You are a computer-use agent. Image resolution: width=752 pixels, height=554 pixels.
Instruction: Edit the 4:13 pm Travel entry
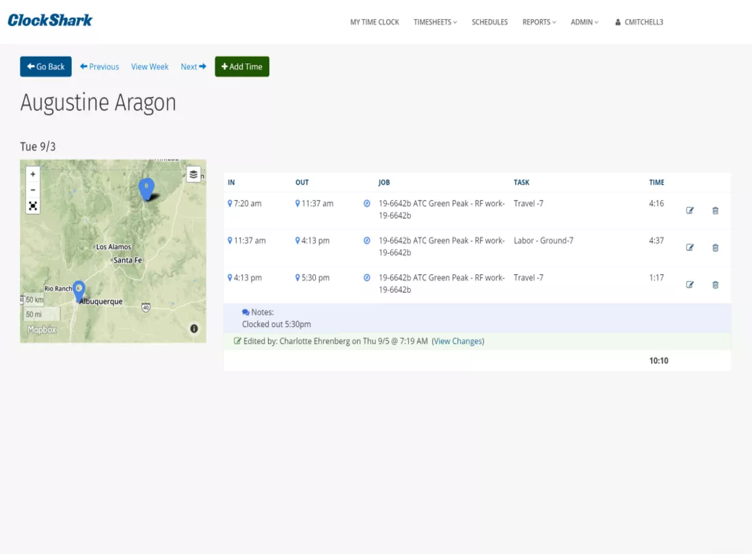coord(690,285)
